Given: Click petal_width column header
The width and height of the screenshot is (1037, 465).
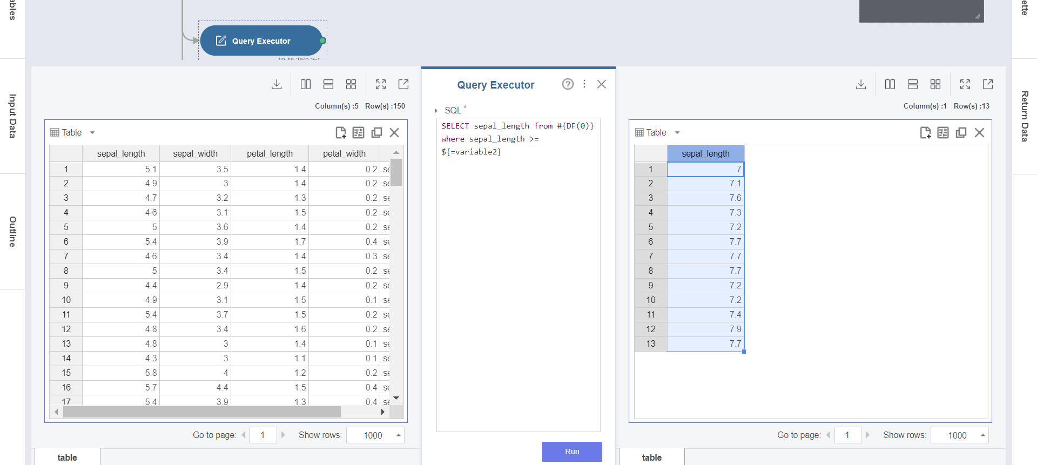Looking at the screenshot, I should 345,154.
